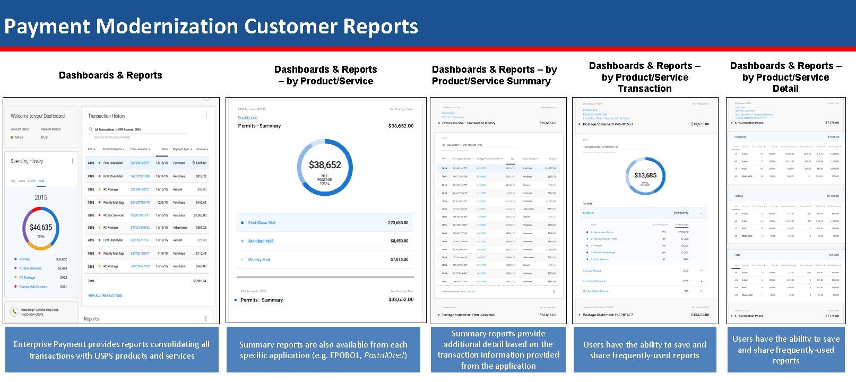
Task: Open Priority Mail link showing $7,015.00
Action: point(259,259)
